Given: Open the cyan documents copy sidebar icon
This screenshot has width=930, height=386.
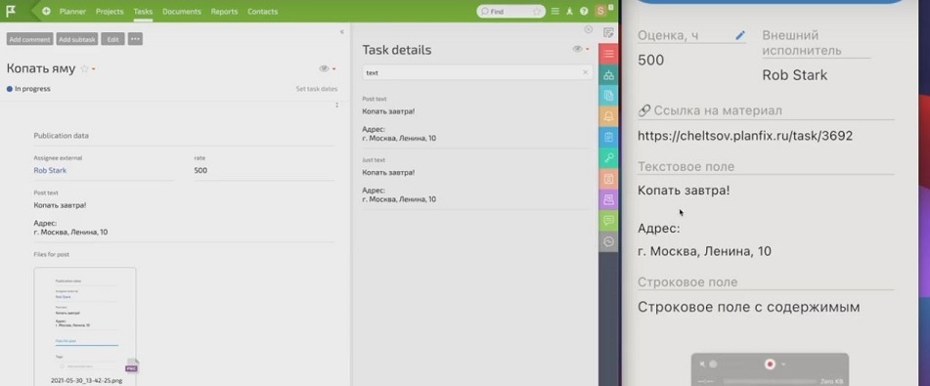Looking at the screenshot, I should [x=608, y=96].
